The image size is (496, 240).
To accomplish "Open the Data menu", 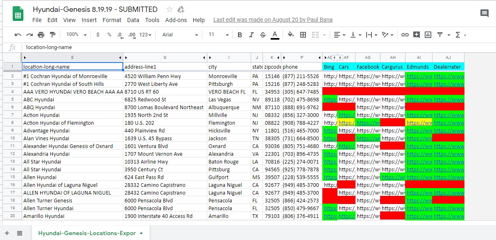I will click(x=133, y=20).
